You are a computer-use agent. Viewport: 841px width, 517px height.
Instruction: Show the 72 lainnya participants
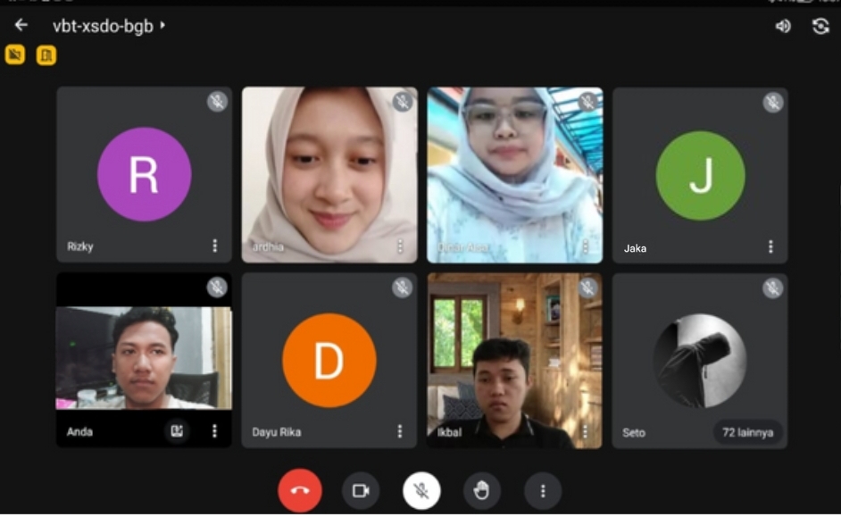747,433
